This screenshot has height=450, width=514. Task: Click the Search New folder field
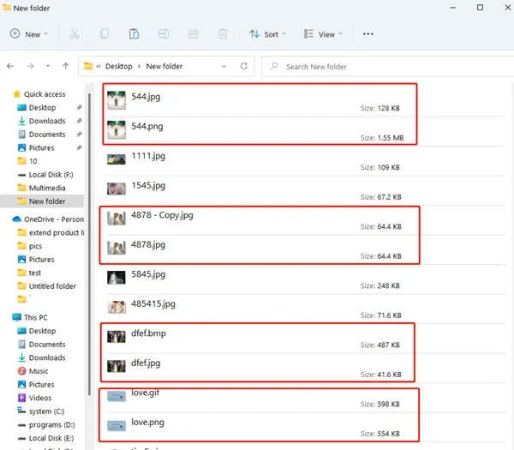pos(387,67)
